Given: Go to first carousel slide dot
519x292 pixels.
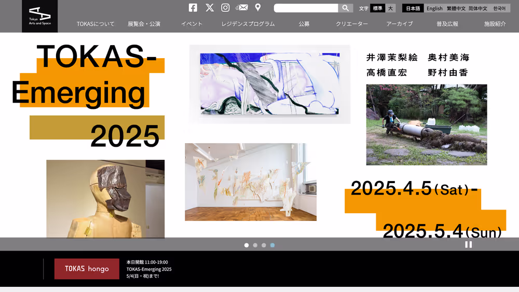Looking at the screenshot, I should [x=247, y=245].
